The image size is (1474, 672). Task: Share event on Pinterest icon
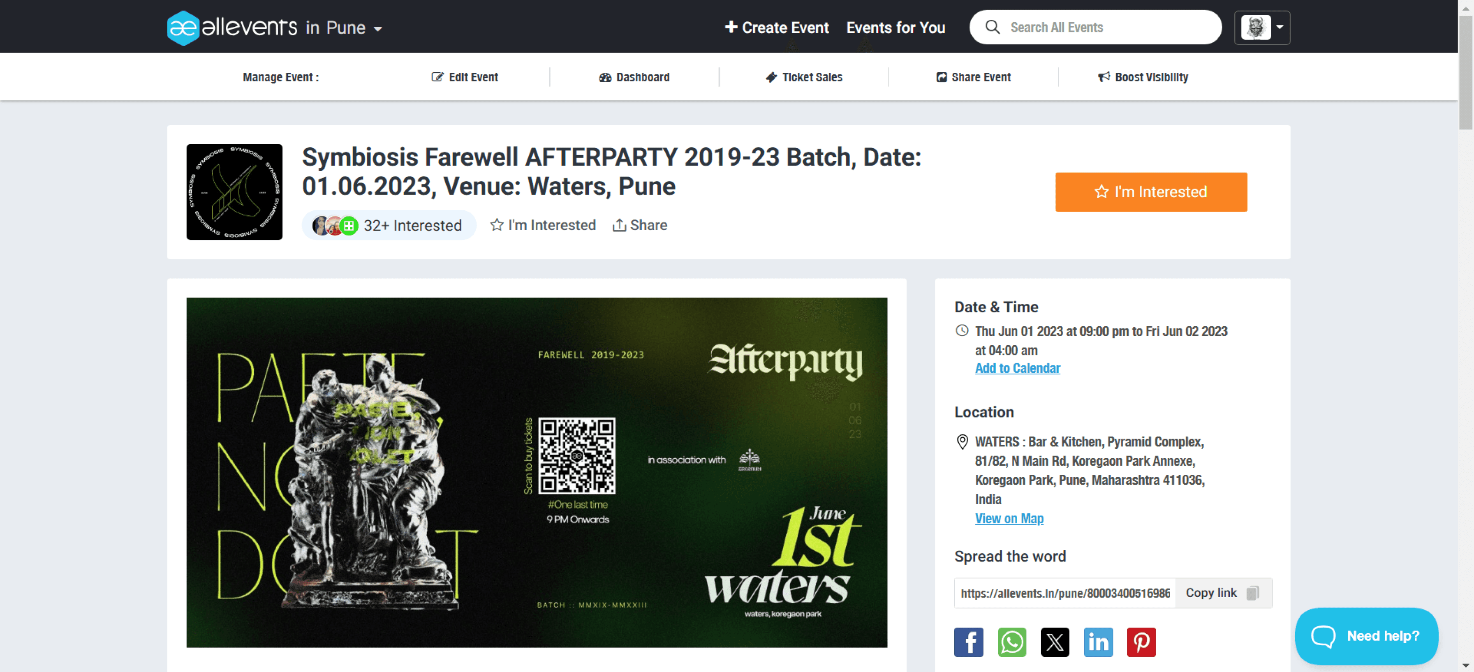pyautogui.click(x=1141, y=642)
